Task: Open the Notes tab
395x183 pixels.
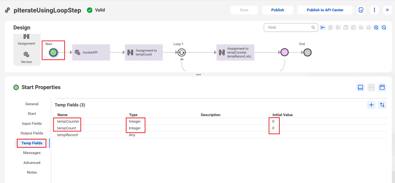Action: point(32,172)
